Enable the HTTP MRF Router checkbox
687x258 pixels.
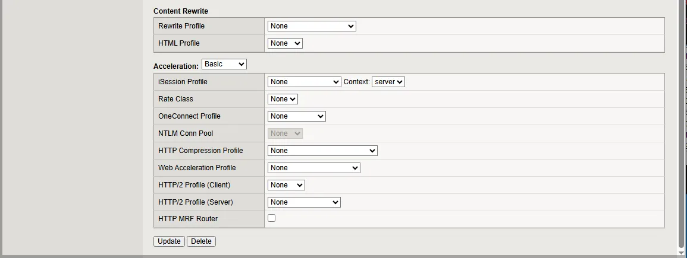pos(272,218)
